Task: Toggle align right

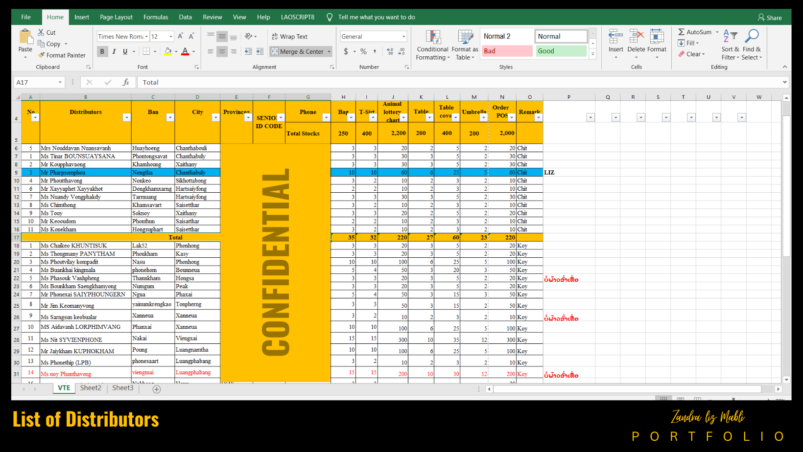Action: click(234, 51)
